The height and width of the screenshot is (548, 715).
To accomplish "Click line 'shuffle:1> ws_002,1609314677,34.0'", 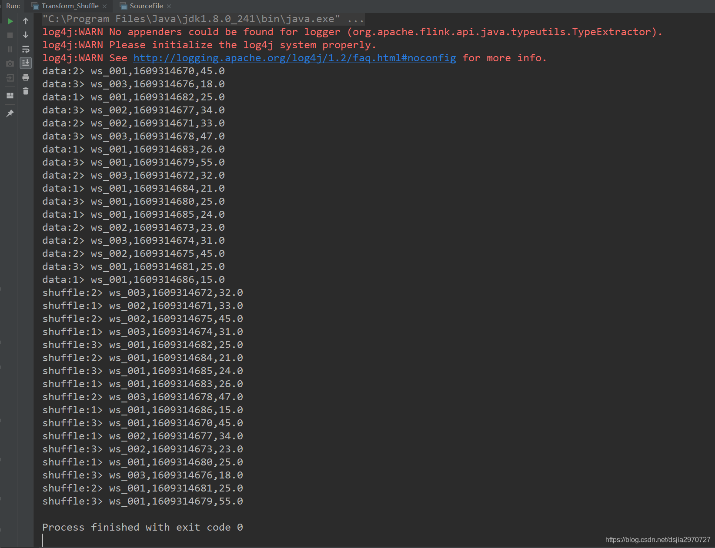I will tap(143, 436).
